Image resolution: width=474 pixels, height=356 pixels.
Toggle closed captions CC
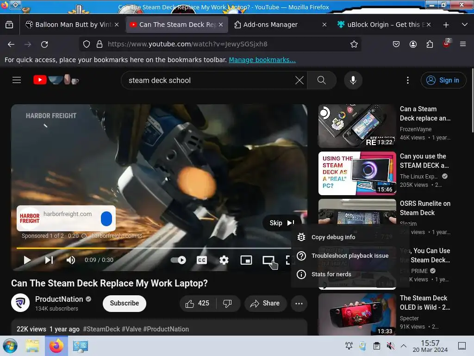[x=202, y=260]
